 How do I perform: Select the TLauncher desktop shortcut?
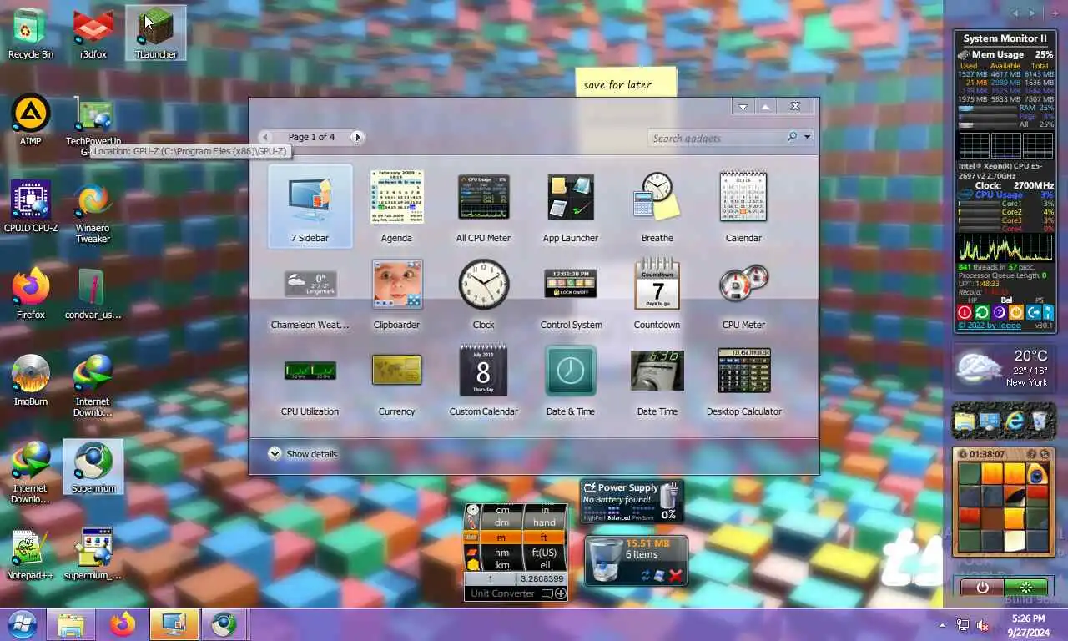tap(155, 33)
